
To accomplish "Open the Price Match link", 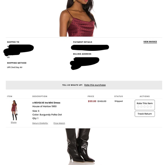I will [59, 123].
